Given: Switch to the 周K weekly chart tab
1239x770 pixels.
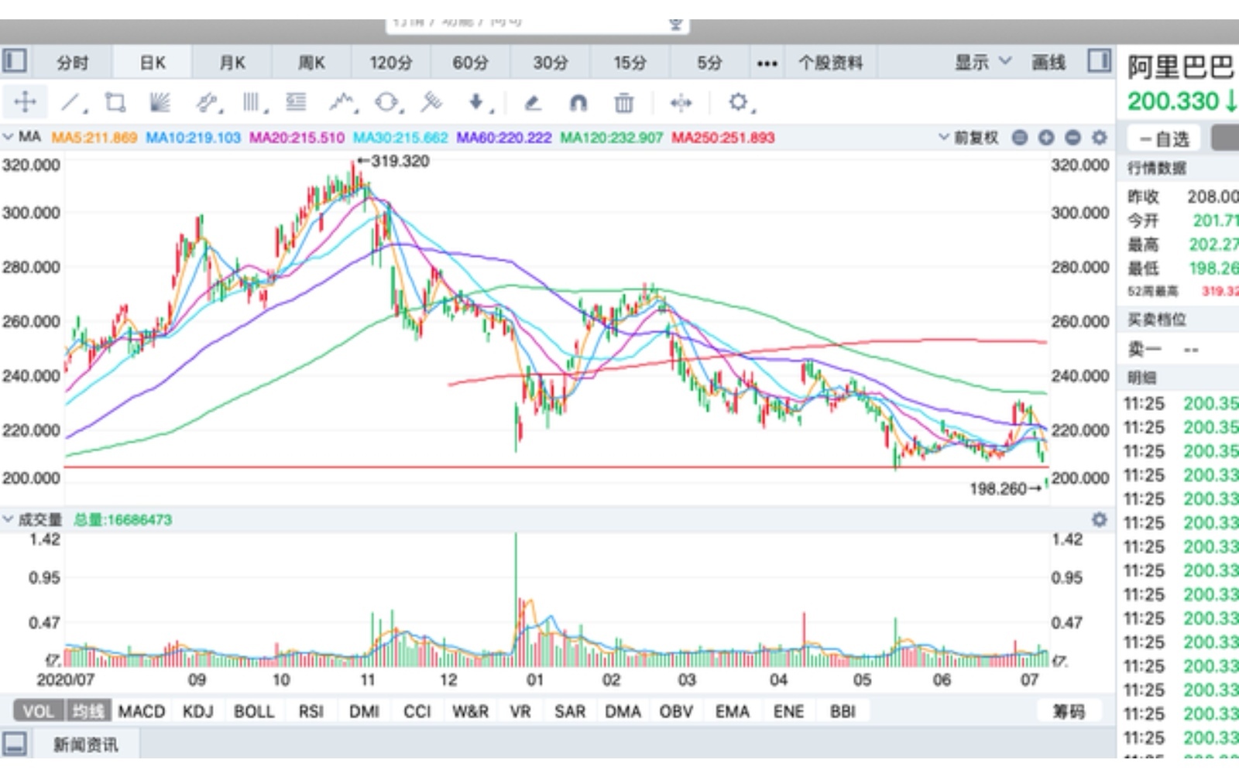Looking at the screenshot, I should [311, 63].
